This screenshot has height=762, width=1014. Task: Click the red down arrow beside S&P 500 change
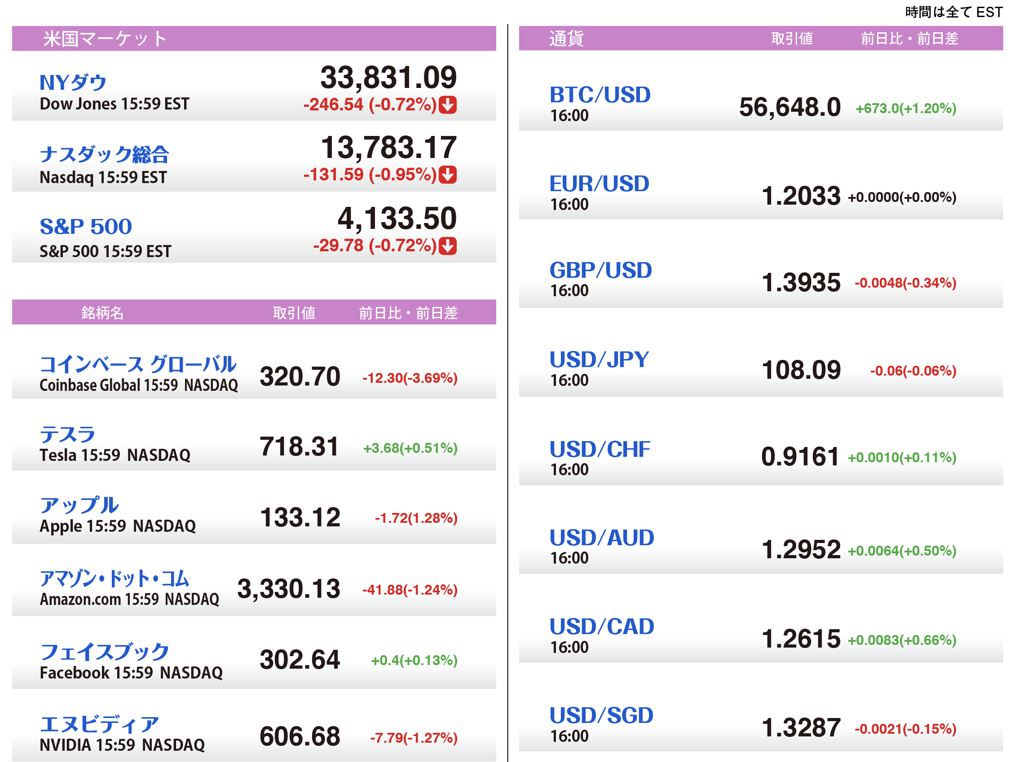click(x=447, y=245)
